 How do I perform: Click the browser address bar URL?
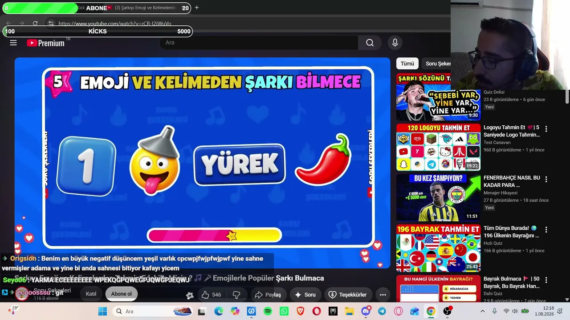click(x=115, y=24)
